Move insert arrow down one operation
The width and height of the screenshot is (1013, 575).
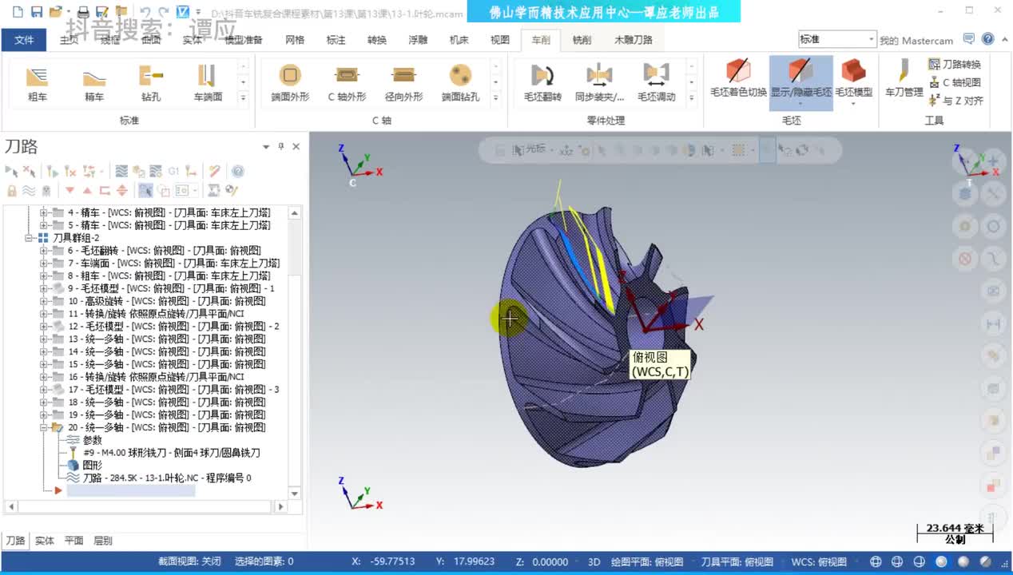tap(70, 190)
